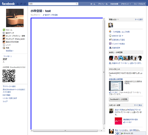
Task: Click the red アクトゼロ logo
Action: [x=118, y=121]
